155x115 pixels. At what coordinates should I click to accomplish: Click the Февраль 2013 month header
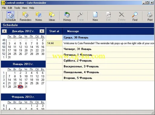pos(23,97)
